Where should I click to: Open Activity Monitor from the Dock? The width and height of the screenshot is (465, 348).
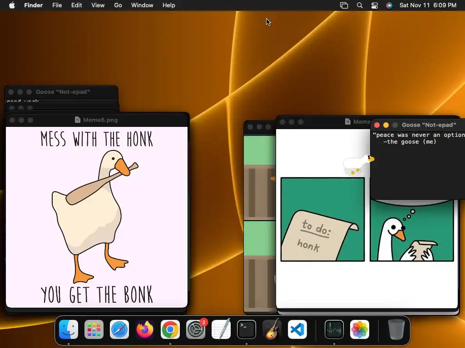[x=334, y=329]
